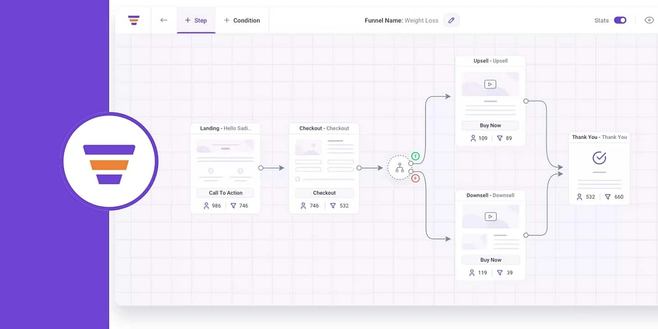Select the Landing step card title

pyautogui.click(x=226, y=129)
